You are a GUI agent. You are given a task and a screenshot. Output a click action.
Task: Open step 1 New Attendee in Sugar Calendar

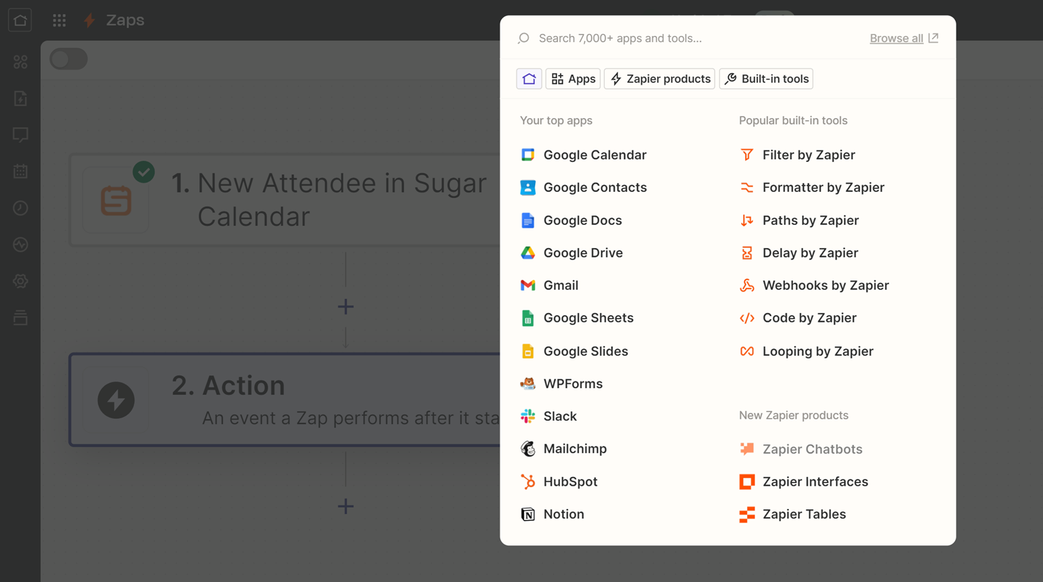click(x=285, y=200)
